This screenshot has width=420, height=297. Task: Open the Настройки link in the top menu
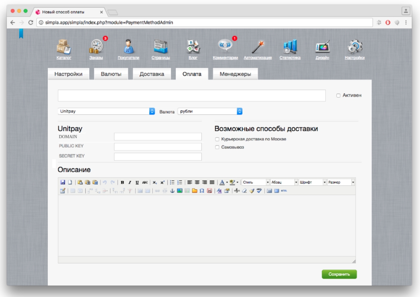354,58
